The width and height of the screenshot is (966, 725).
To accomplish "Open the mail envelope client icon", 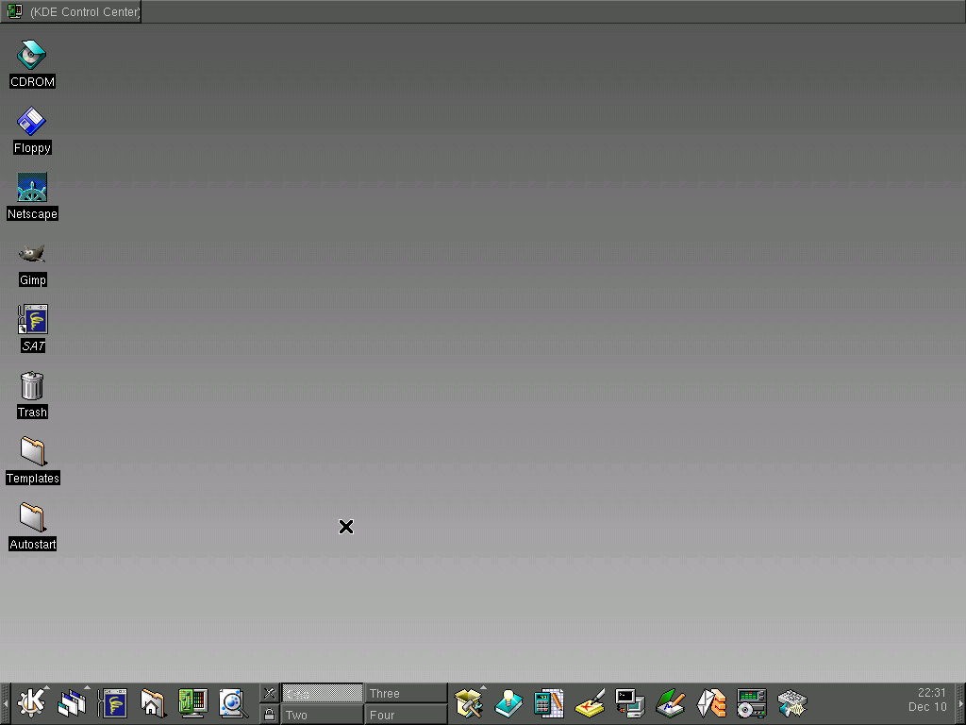I will pos(711,703).
